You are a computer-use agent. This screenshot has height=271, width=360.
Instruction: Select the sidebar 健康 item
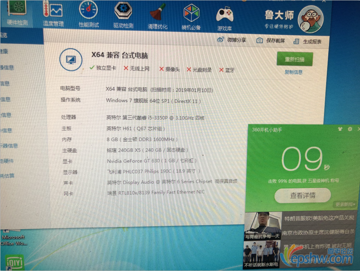pyautogui.click(x=4, y=51)
